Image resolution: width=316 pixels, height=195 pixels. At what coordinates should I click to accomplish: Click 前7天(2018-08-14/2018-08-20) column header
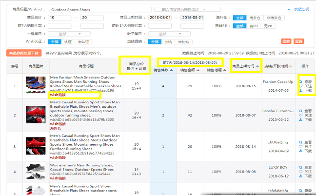tap(190, 63)
